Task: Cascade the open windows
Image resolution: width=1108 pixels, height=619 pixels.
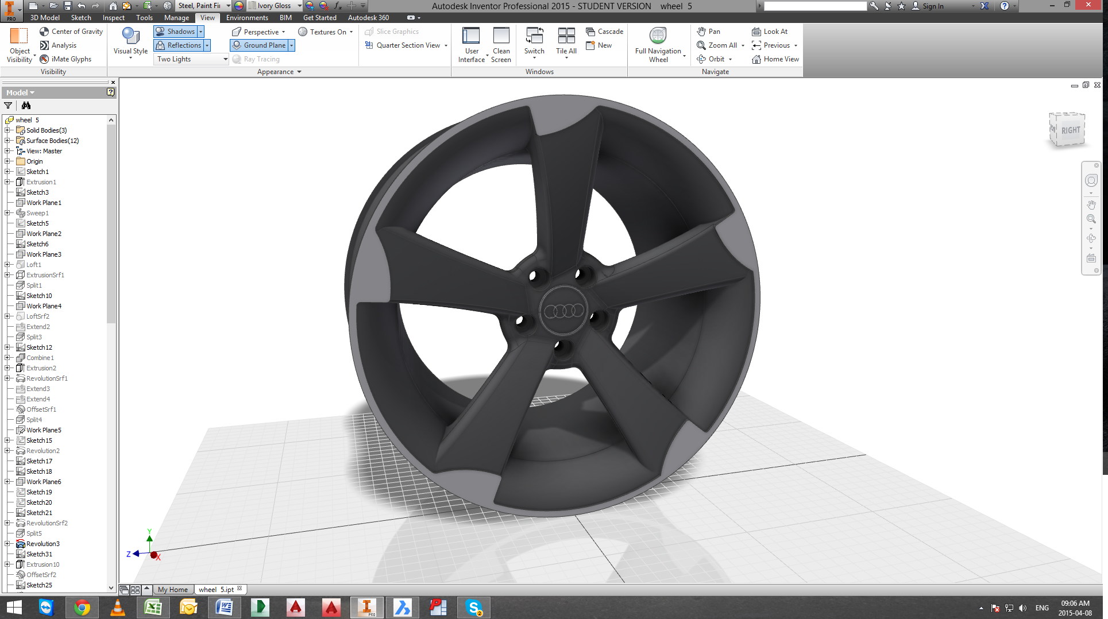Action: [604, 32]
